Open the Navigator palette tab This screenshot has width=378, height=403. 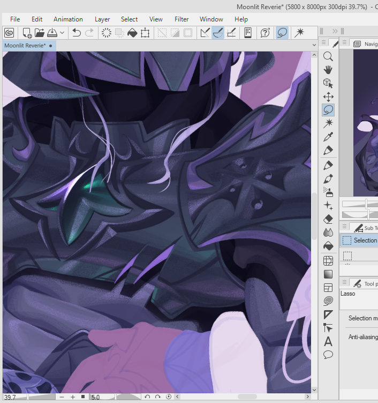[x=365, y=44]
